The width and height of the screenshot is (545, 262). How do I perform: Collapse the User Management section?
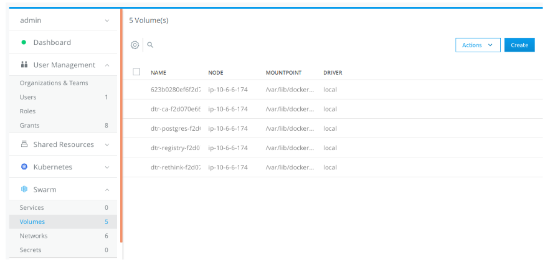coord(107,65)
